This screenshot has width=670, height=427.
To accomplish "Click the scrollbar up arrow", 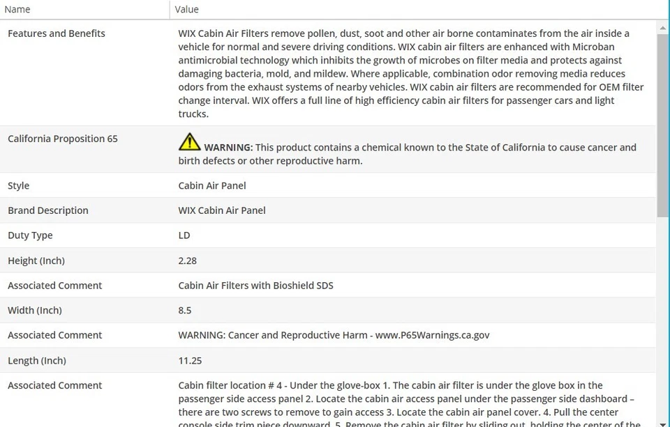I will click(x=663, y=27).
